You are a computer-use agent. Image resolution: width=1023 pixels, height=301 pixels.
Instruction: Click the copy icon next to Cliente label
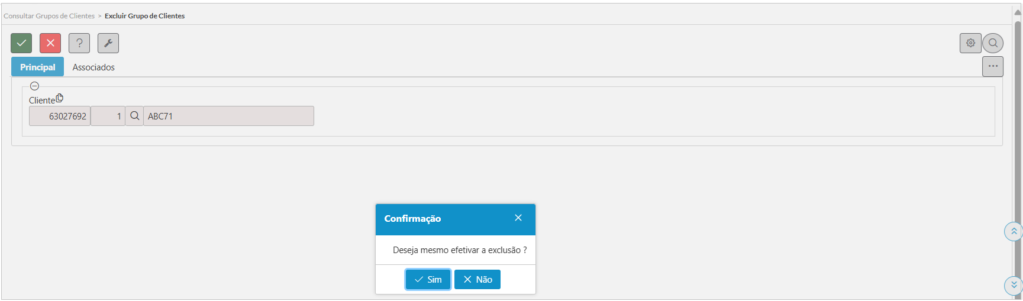59,98
